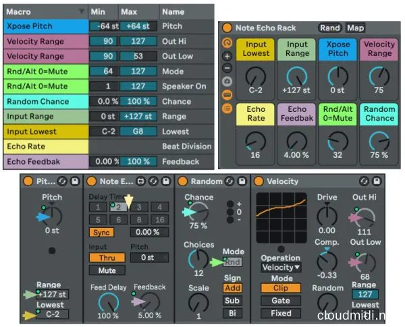This screenshot has width=405, height=327.
Task: Click Note Echo hot-swap preset icon
Action: 153,181
